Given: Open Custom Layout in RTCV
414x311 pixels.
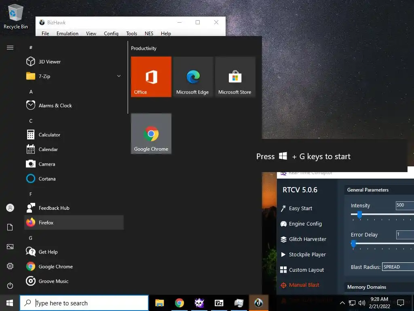Looking at the screenshot, I should 302,270.
